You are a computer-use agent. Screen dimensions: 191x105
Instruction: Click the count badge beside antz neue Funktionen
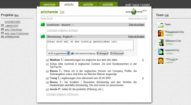coord(2,33)
